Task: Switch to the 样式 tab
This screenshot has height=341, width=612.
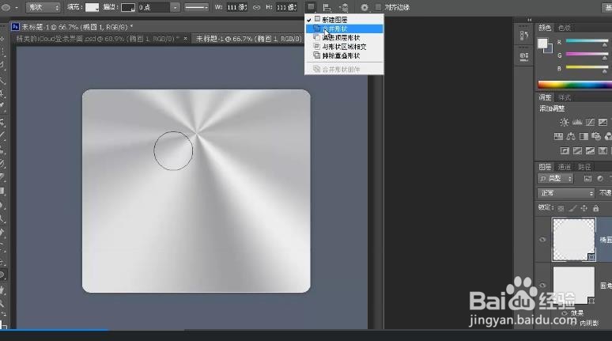Action: [565, 97]
